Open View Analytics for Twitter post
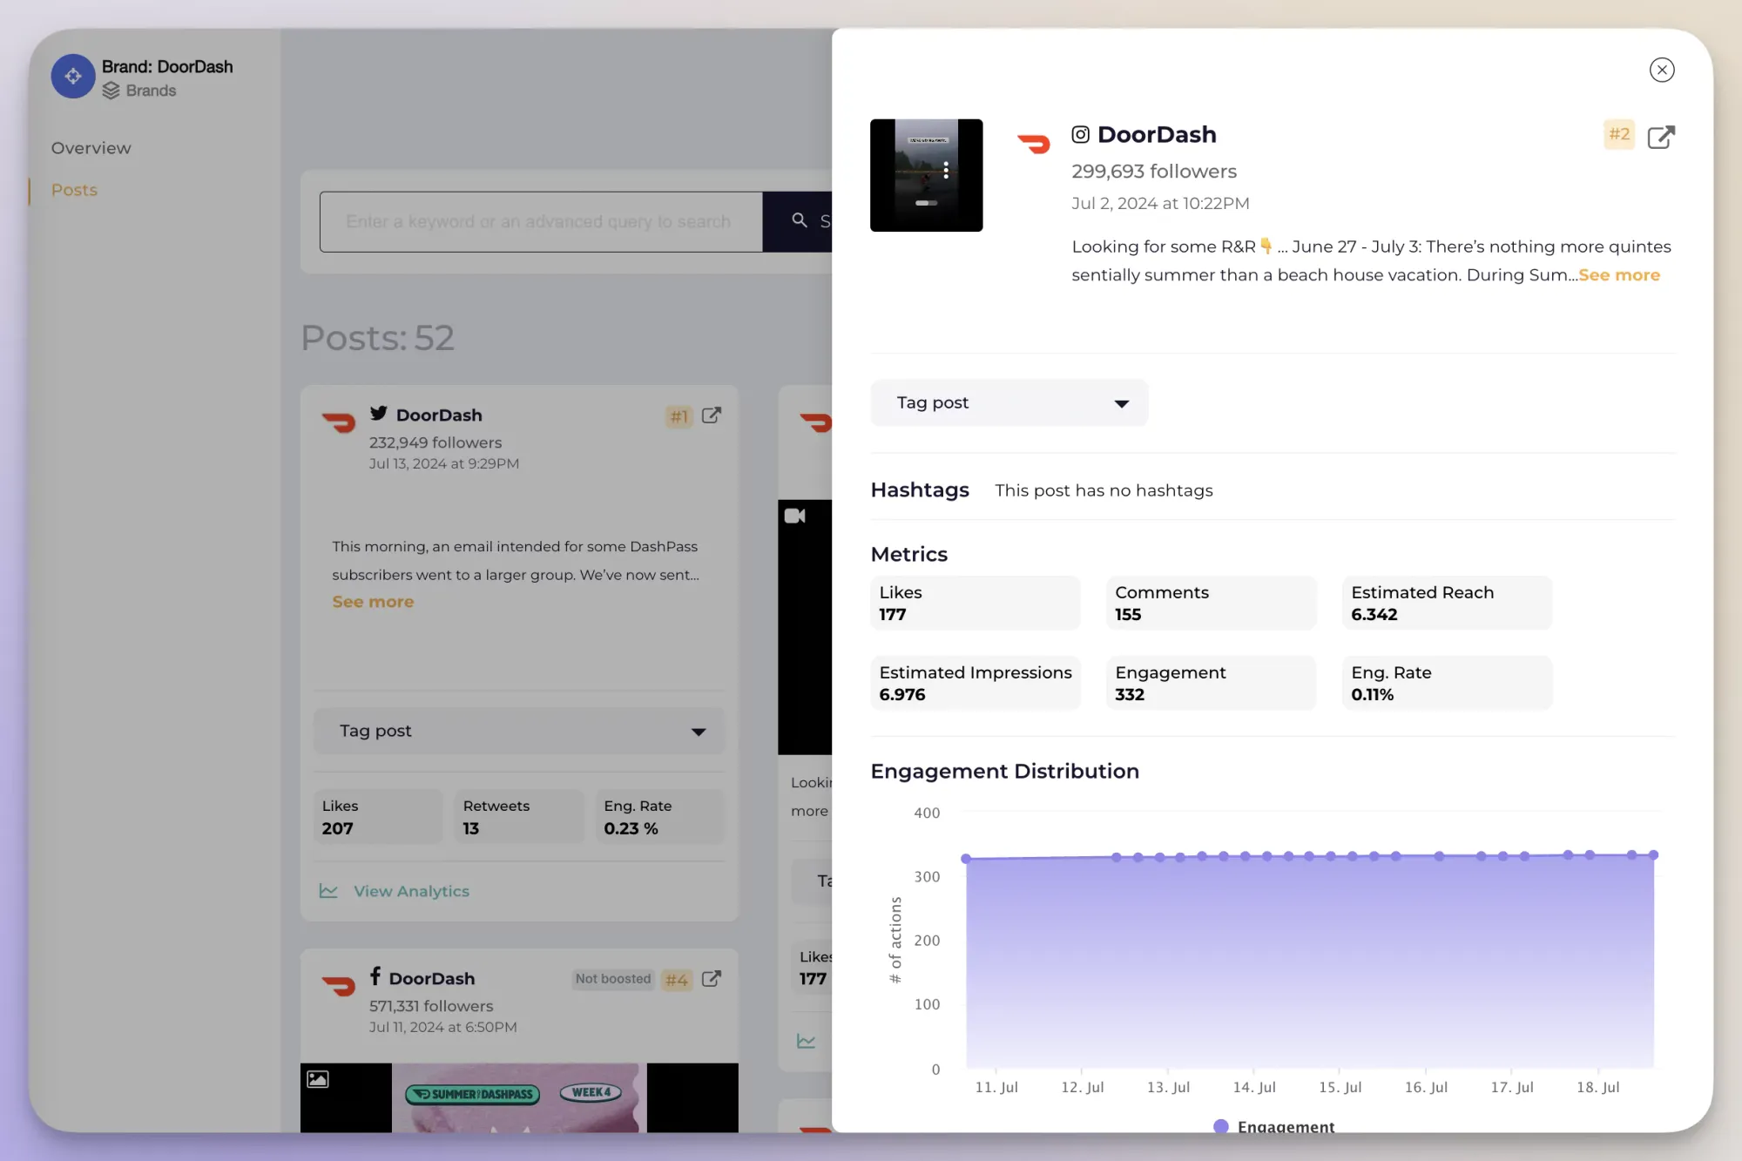The width and height of the screenshot is (1742, 1161). tap(411, 891)
